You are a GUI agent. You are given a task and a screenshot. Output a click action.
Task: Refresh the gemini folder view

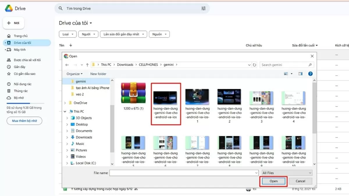pos(254,64)
